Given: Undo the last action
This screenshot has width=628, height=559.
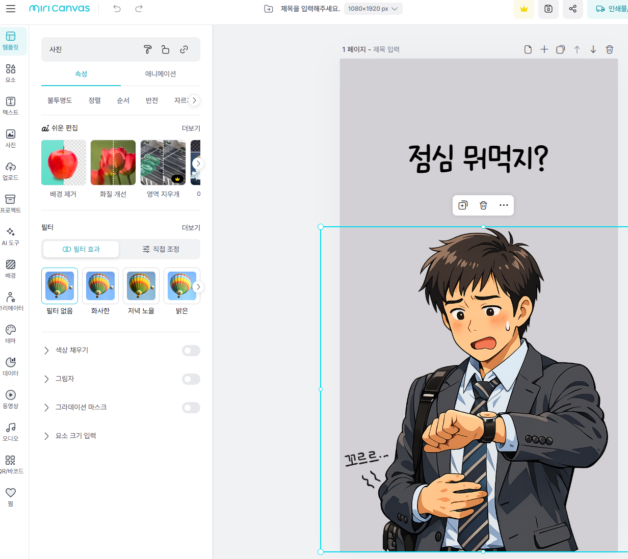Looking at the screenshot, I should pyautogui.click(x=117, y=9).
